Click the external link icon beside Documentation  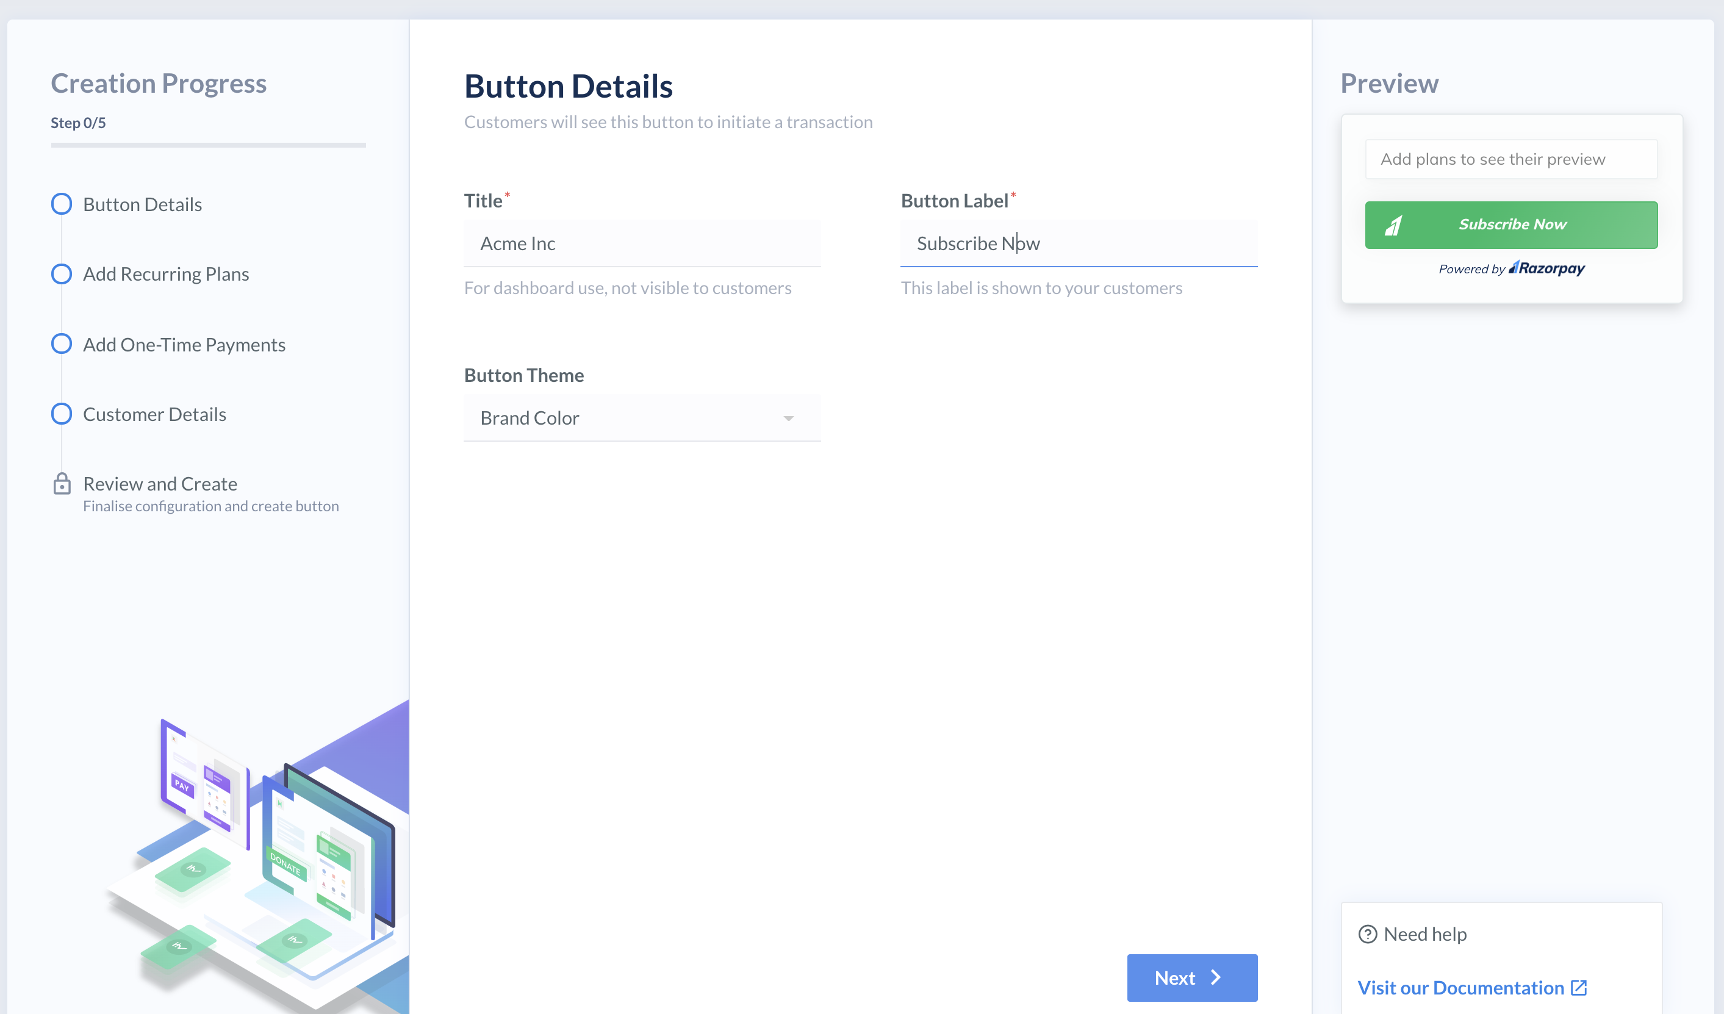1579,987
